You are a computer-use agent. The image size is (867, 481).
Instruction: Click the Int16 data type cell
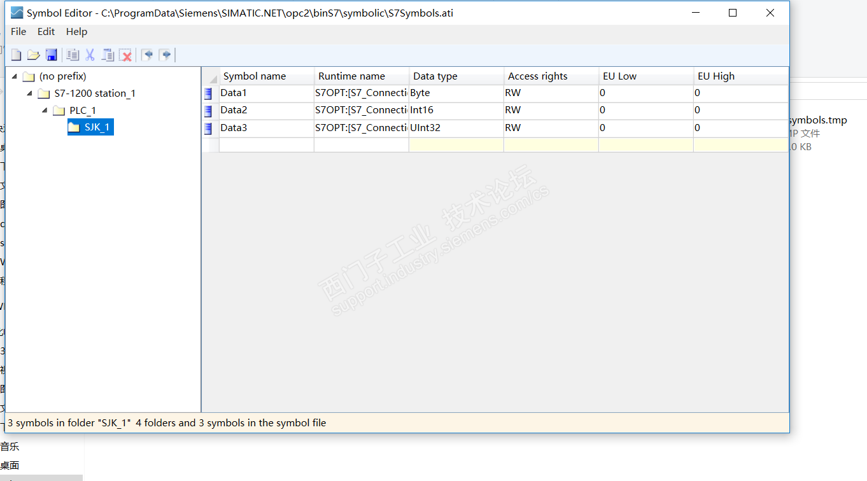456,111
